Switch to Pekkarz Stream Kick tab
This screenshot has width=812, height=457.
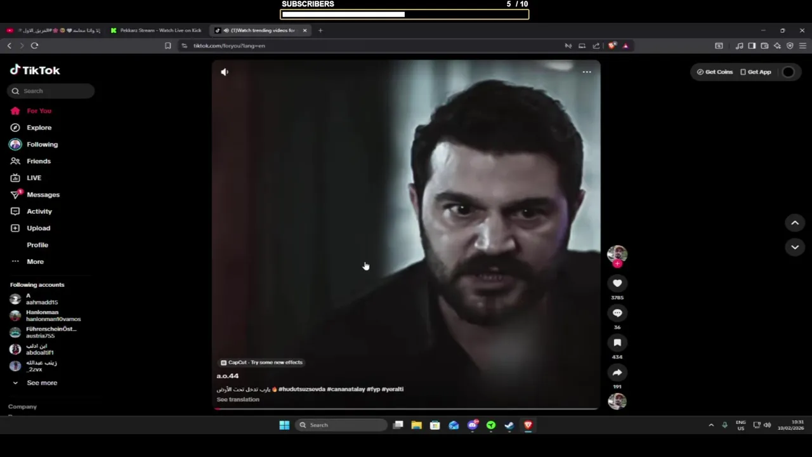156,30
